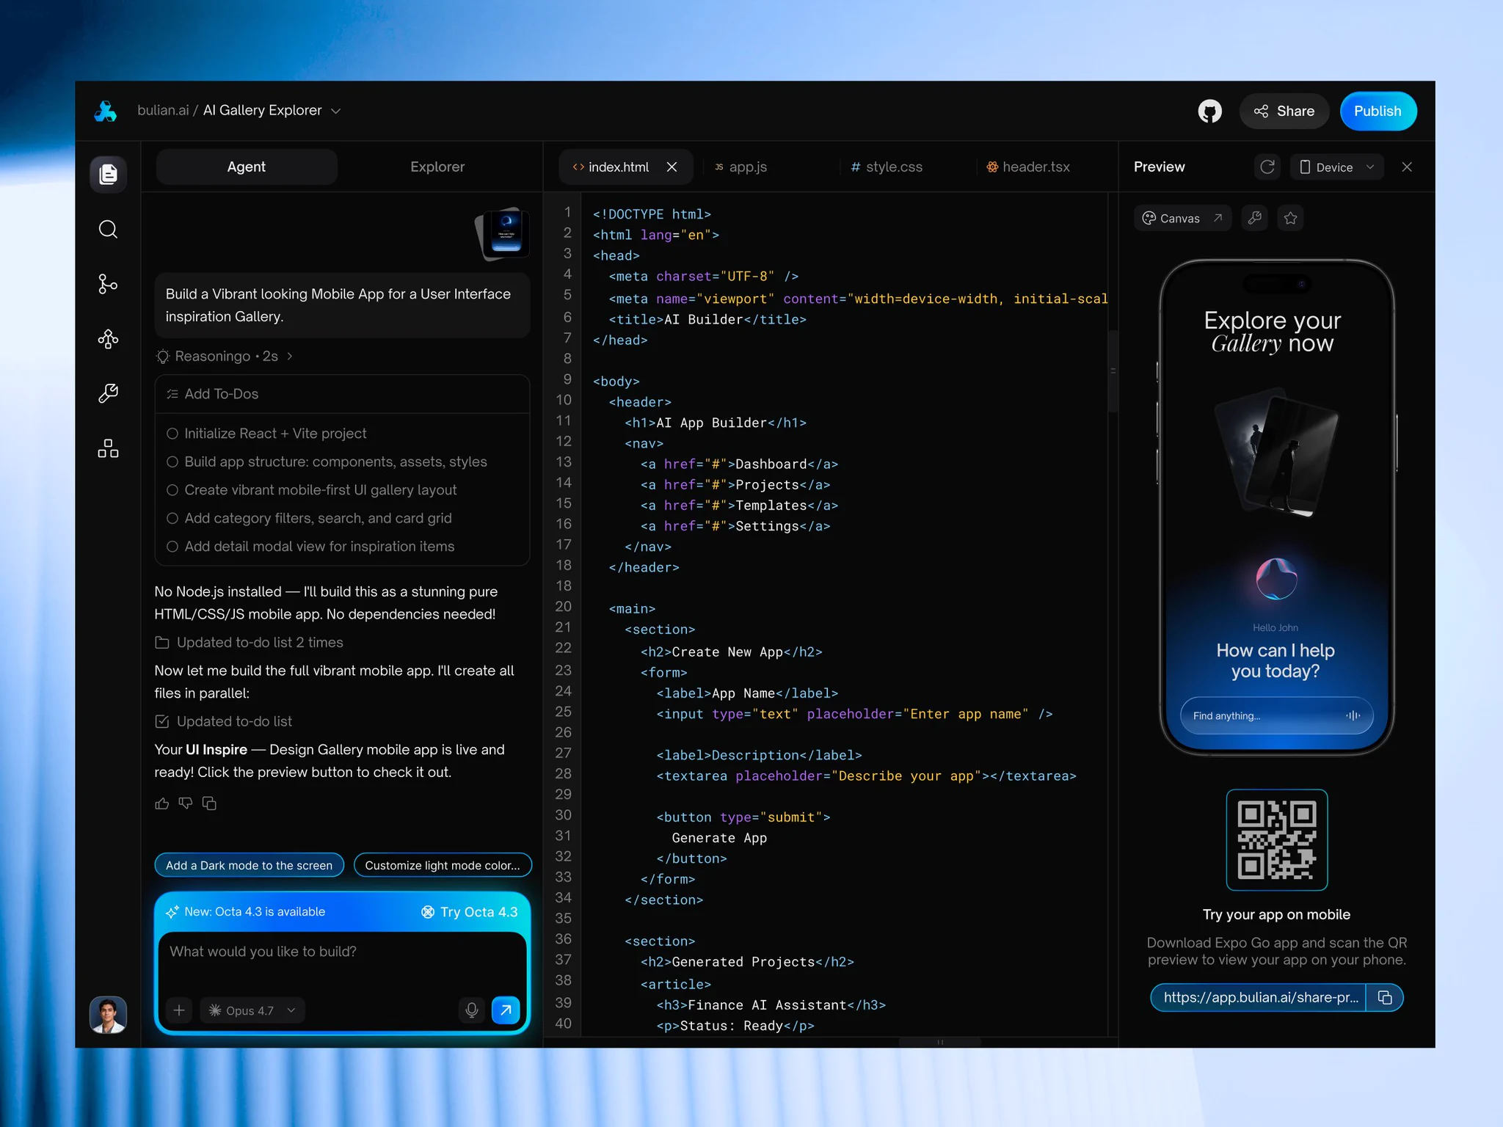1503x1127 pixels.
Task: Click the star icon in the preview toolbar
Action: 1291,218
